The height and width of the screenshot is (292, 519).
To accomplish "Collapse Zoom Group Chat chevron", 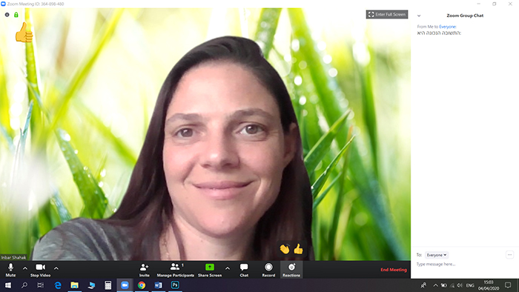I will pos(419,16).
